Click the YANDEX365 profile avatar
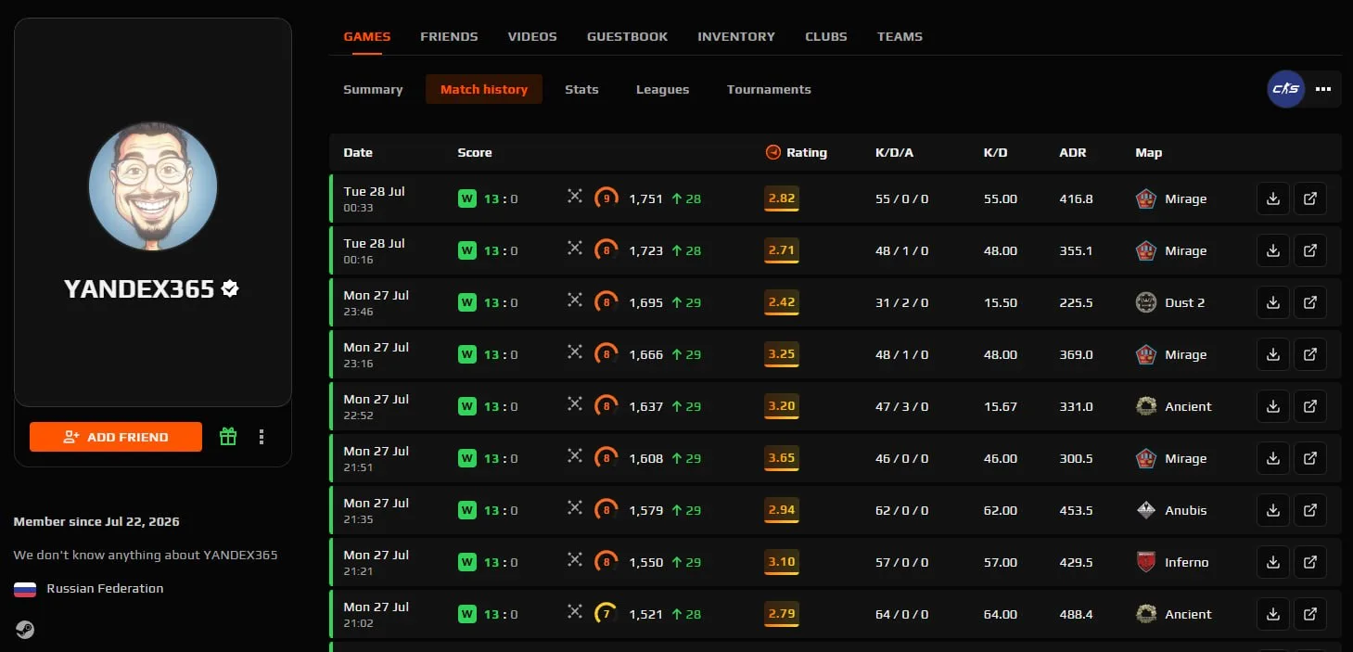The height and width of the screenshot is (652, 1353). [153, 186]
